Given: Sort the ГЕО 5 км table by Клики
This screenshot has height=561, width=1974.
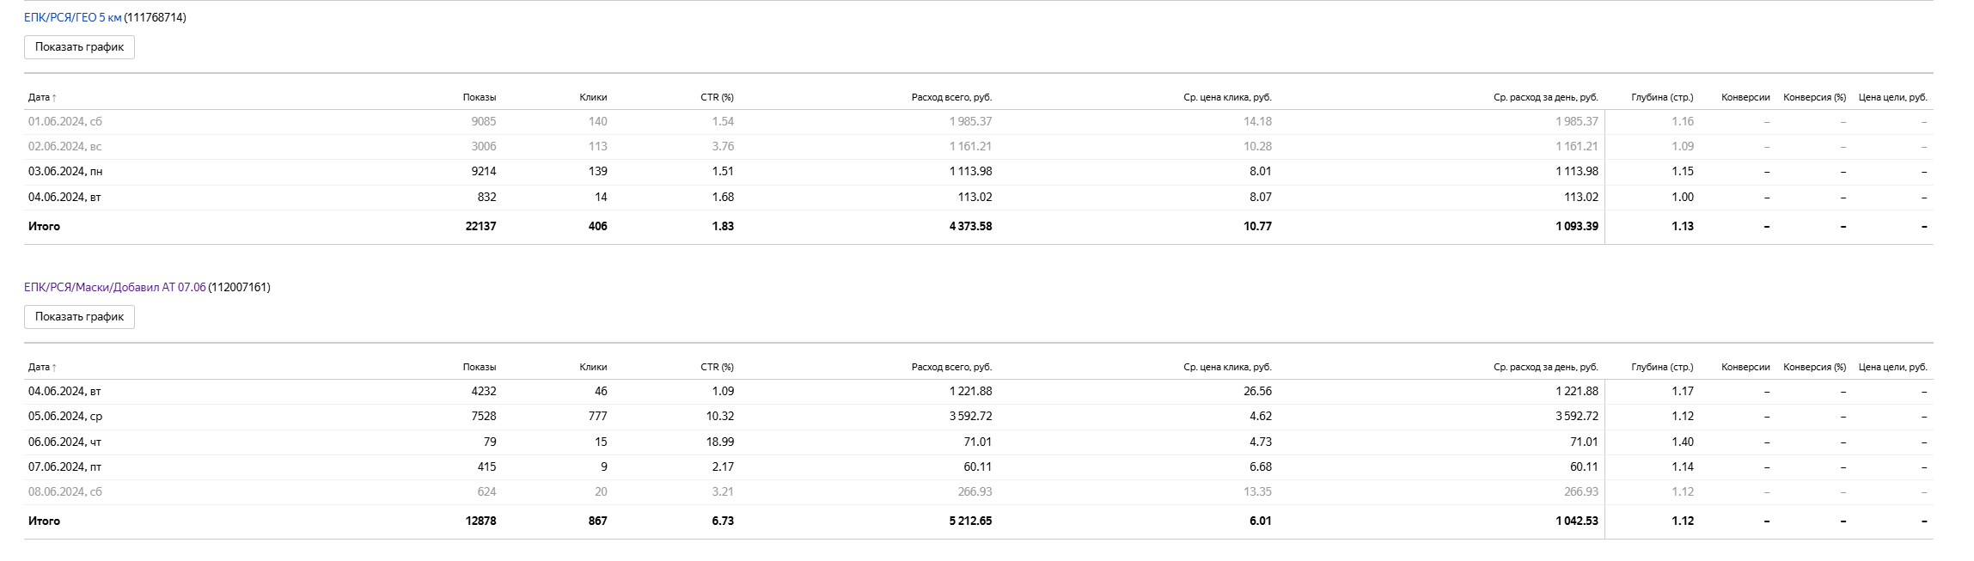Looking at the screenshot, I should 593,97.
